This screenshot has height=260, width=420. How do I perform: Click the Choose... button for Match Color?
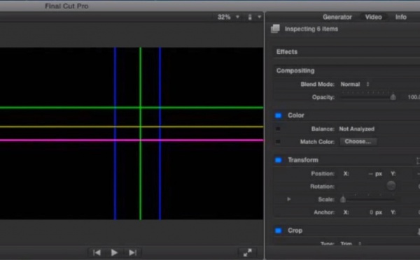pos(358,141)
